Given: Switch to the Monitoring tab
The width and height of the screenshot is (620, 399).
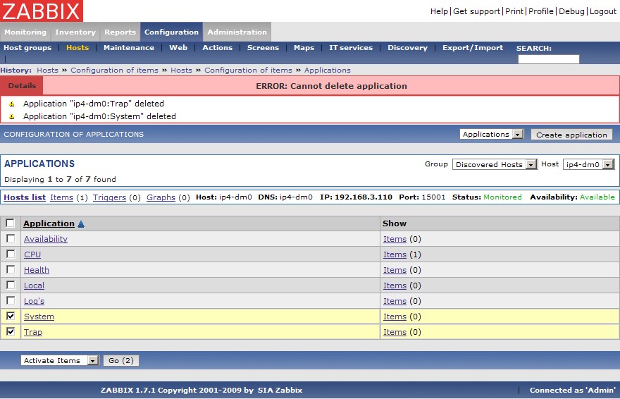Looking at the screenshot, I should (x=25, y=32).
